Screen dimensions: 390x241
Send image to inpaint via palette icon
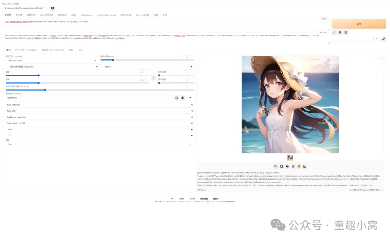(299, 166)
